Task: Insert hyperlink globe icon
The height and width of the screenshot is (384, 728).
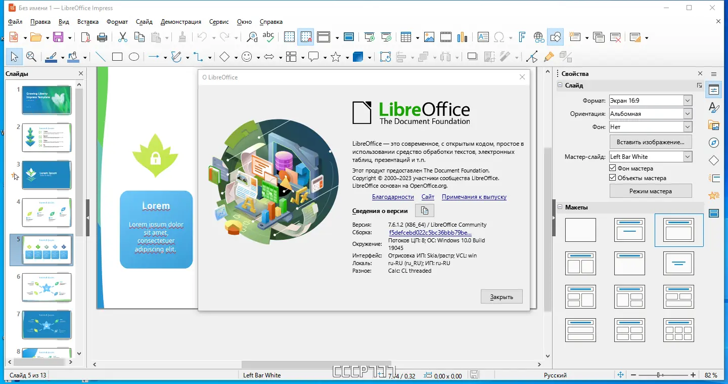Action: 539,37
